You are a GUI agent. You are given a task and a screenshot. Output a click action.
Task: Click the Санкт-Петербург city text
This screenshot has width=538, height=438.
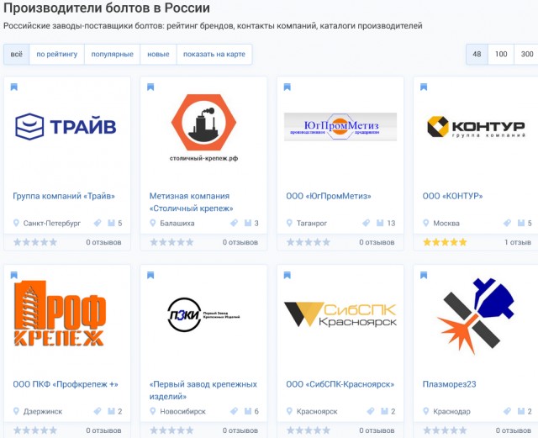click(52, 224)
